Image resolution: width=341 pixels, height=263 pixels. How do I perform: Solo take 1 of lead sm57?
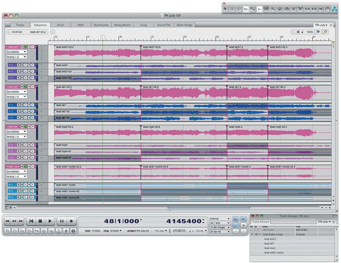(19, 65)
